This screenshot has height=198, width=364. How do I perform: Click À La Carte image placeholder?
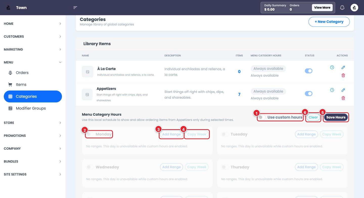point(87,72)
